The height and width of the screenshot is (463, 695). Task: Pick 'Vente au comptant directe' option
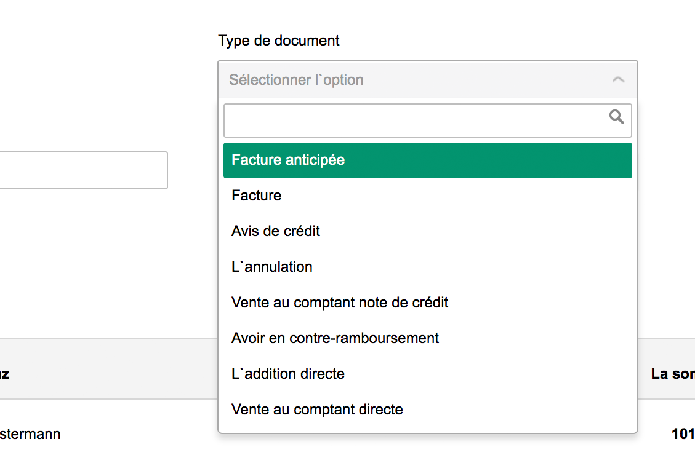[x=317, y=410]
